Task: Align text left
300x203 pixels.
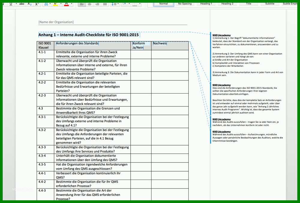Action: coord(82,4)
